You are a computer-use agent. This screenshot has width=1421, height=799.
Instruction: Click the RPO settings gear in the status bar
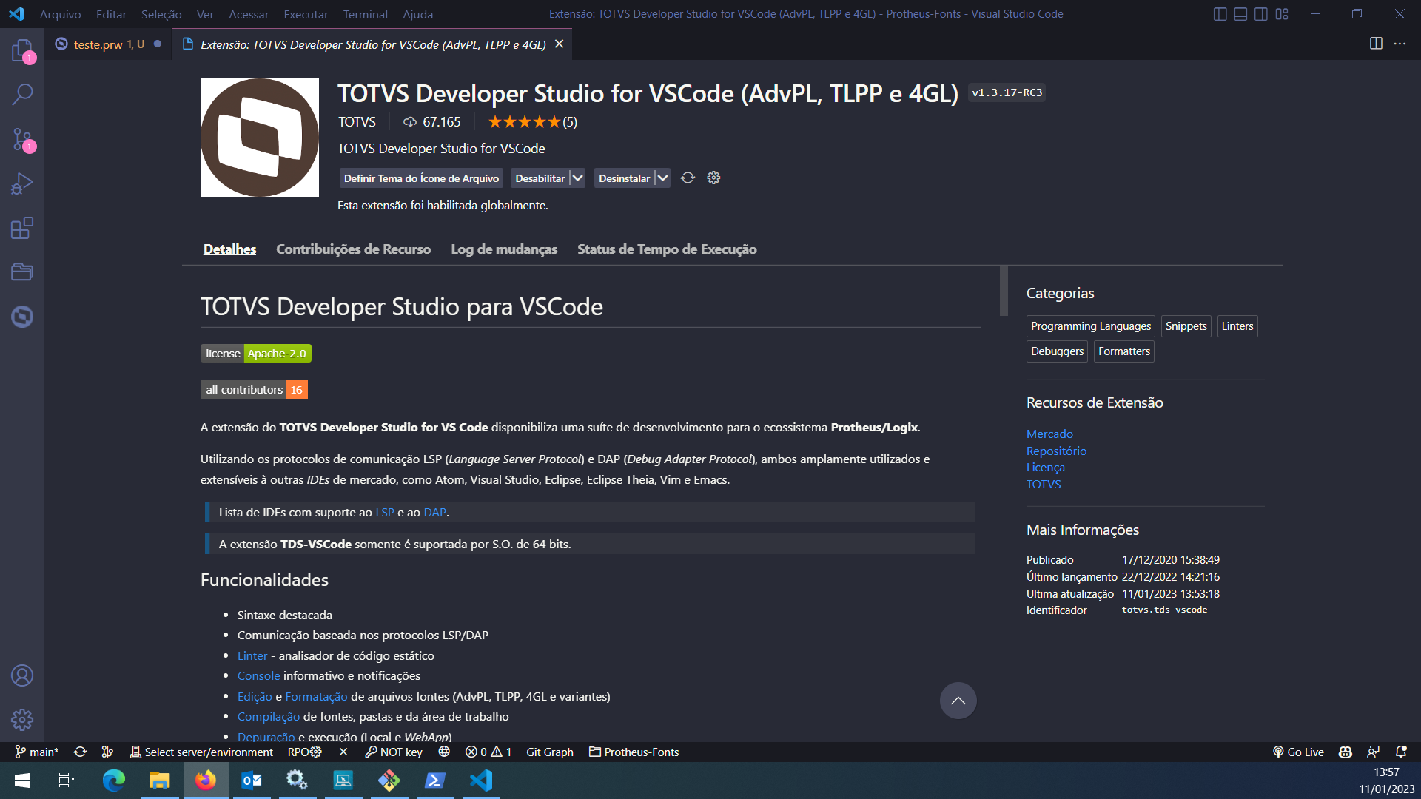[316, 752]
